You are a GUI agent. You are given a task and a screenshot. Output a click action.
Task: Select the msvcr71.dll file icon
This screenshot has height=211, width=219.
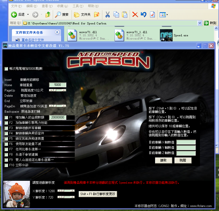point(72,35)
